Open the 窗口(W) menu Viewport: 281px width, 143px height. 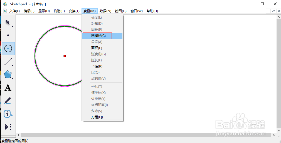137,11
